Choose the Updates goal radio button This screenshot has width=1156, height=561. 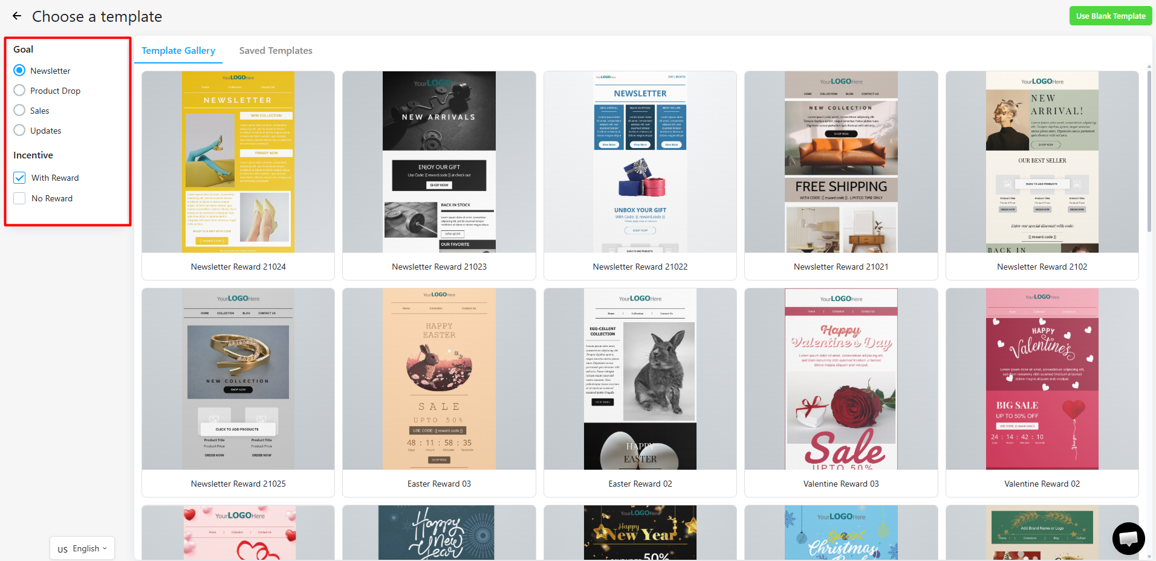[x=19, y=131]
